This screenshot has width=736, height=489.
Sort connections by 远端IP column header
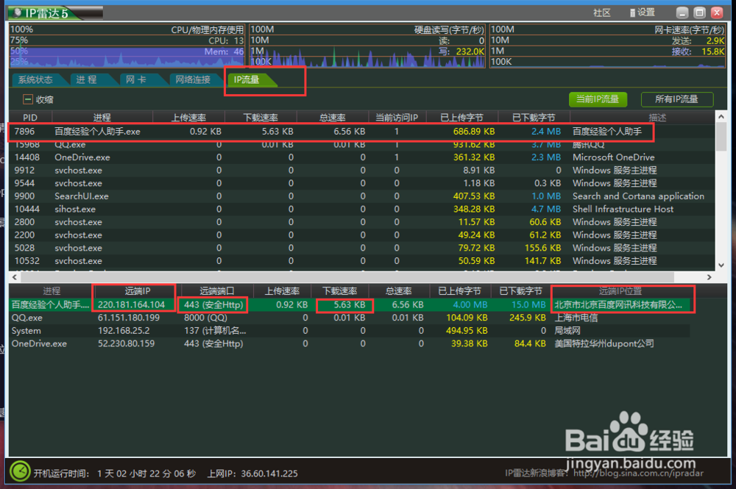(x=137, y=291)
